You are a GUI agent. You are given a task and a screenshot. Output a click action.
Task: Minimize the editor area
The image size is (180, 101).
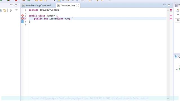164,5
